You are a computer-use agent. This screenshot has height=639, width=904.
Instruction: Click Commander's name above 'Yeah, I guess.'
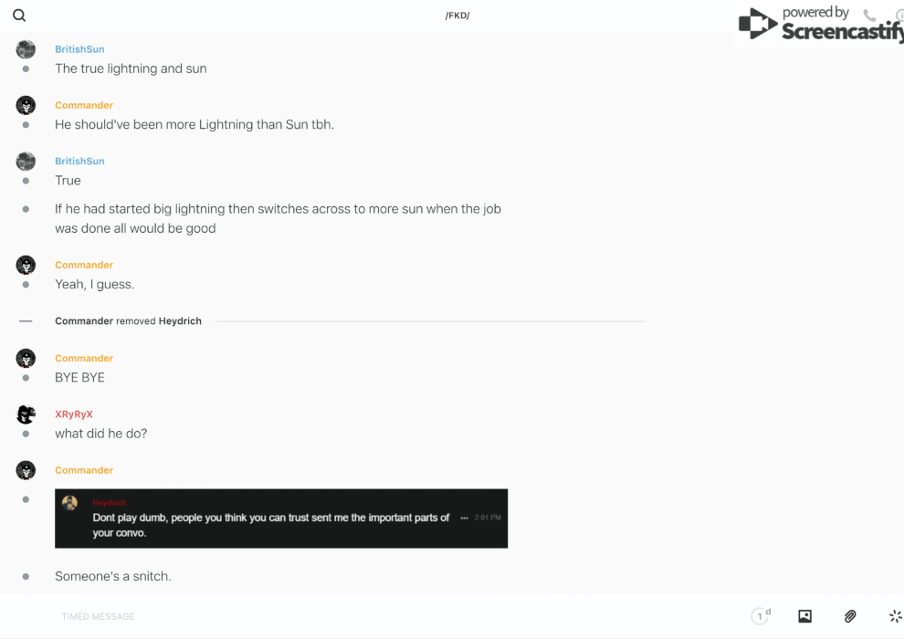[x=84, y=266]
